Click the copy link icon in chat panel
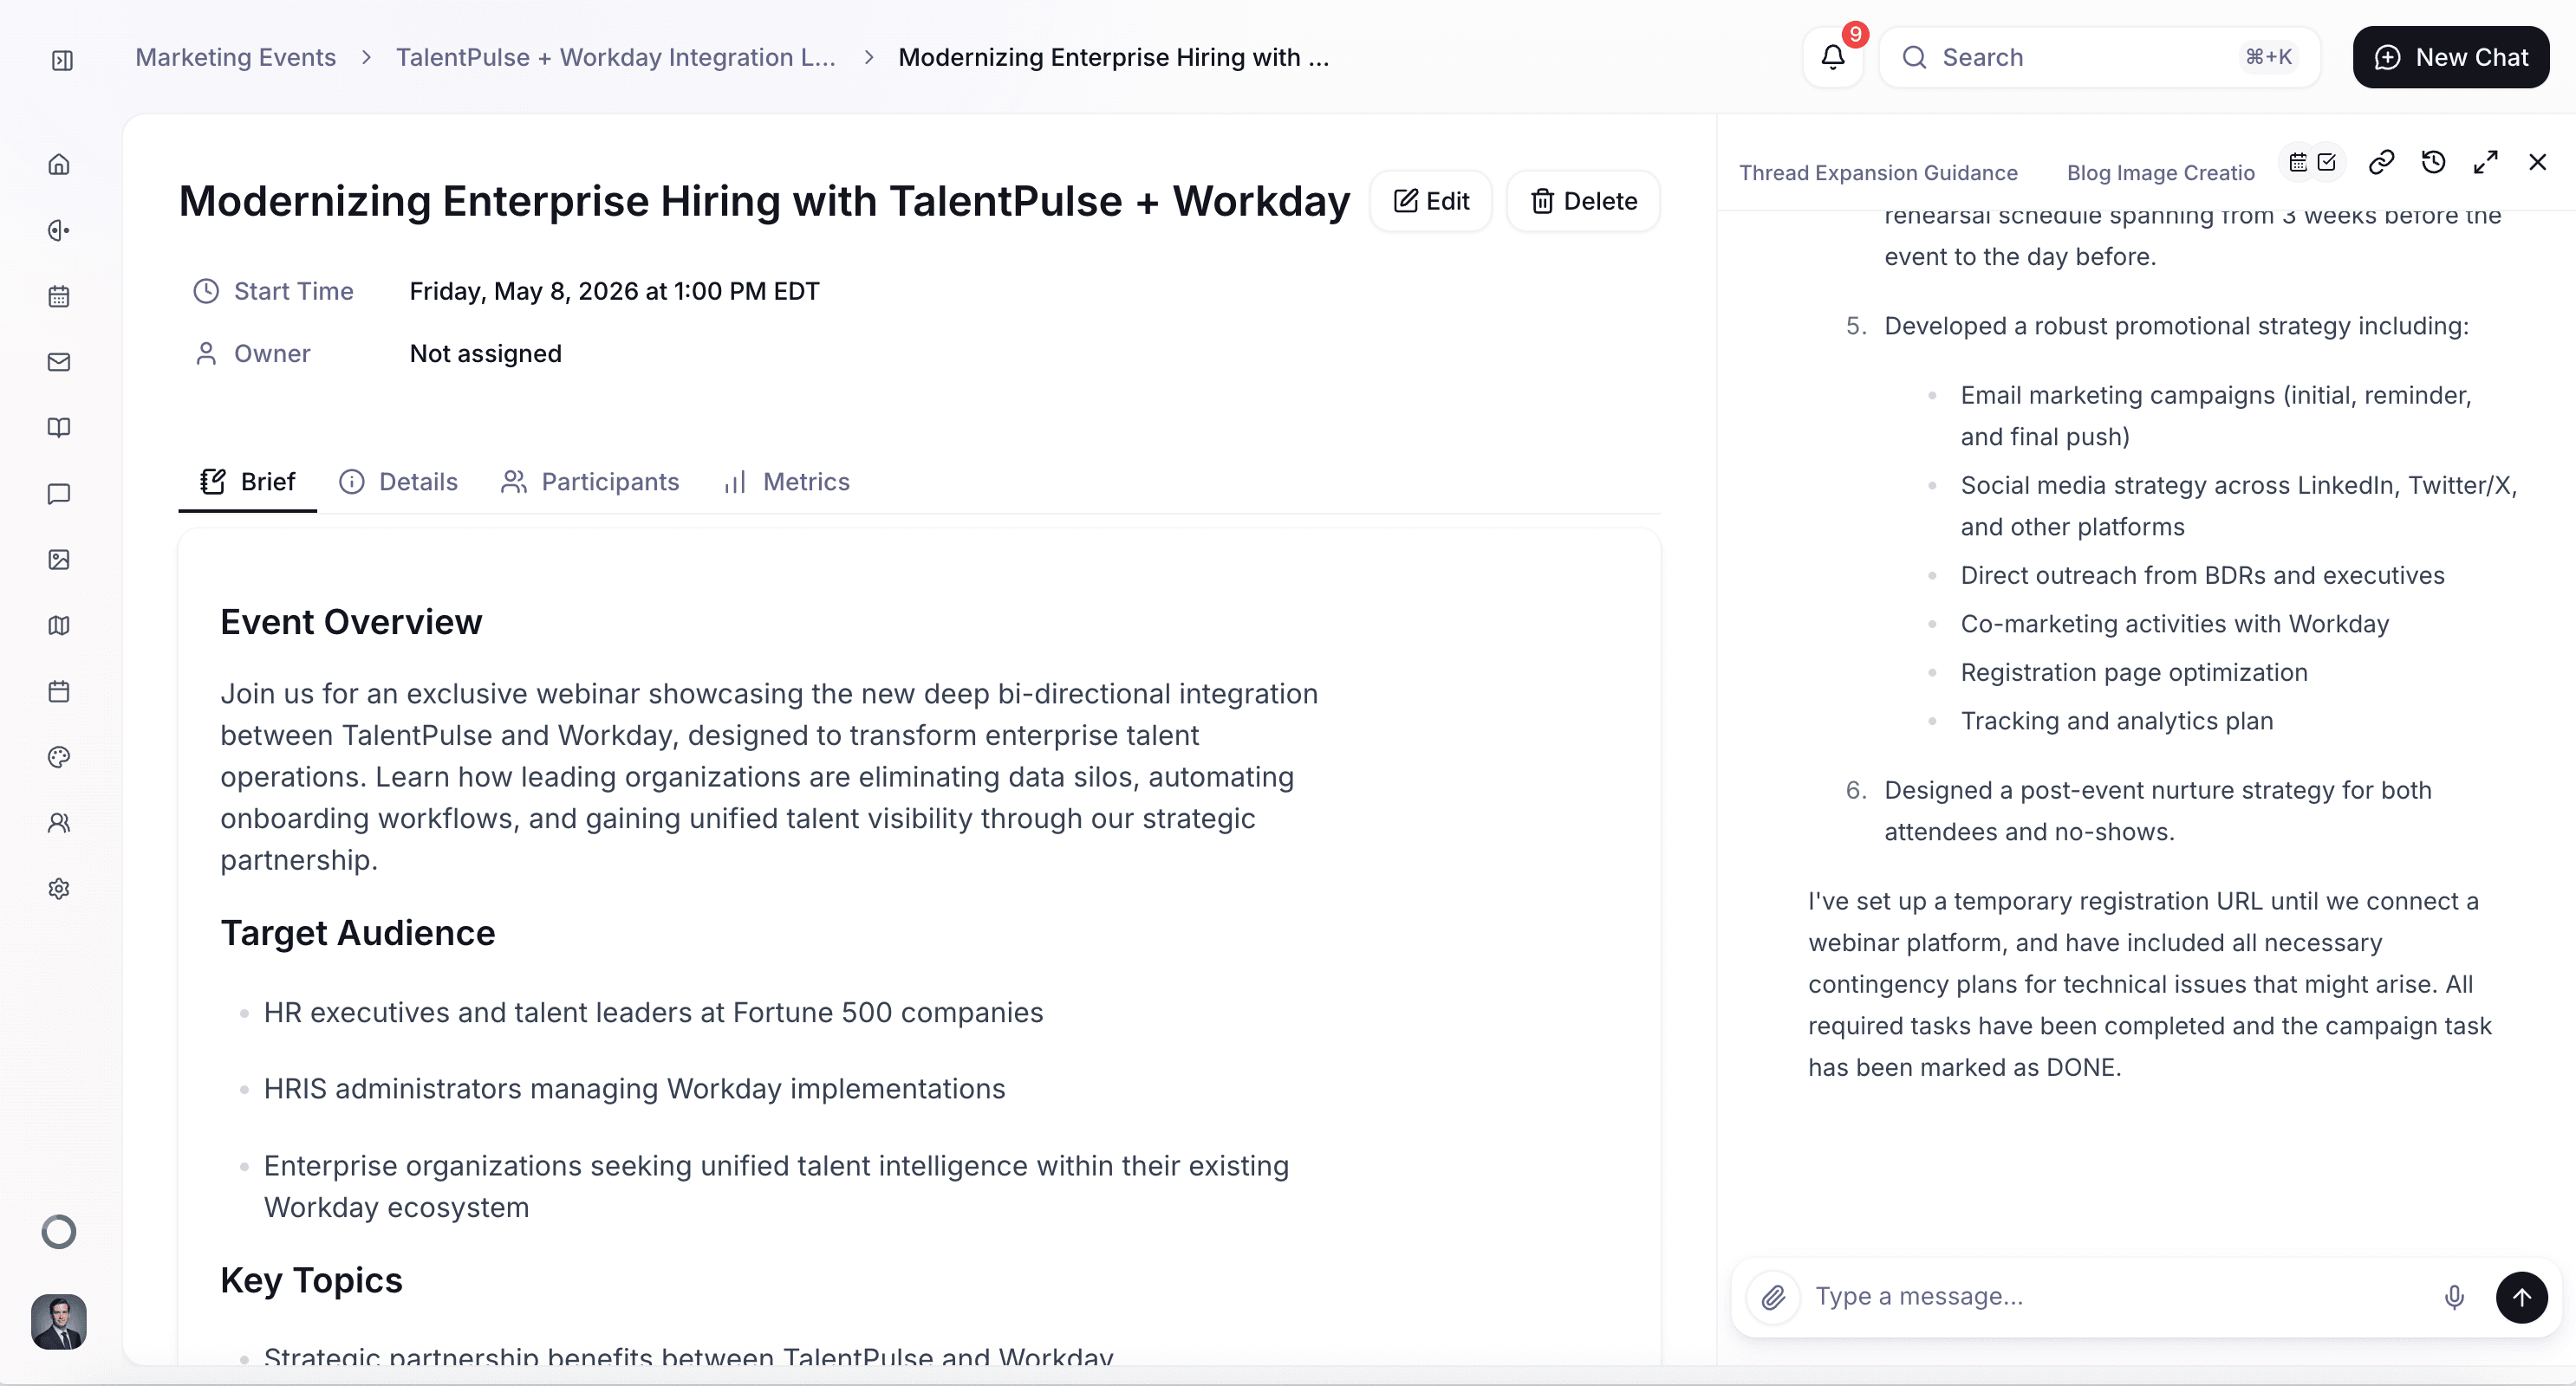 click(x=2381, y=162)
